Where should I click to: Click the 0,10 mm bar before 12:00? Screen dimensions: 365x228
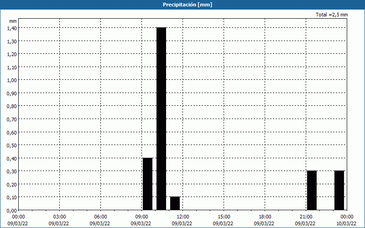pos(175,203)
